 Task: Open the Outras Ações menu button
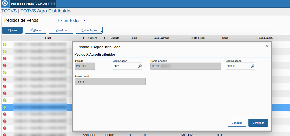point(89,30)
